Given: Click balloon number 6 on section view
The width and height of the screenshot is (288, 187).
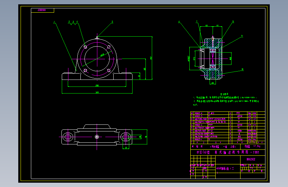Looking at the screenshot, I should [x=179, y=22].
